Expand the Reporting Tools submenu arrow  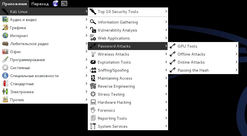pos(166,118)
